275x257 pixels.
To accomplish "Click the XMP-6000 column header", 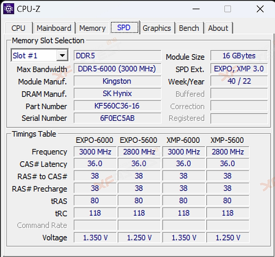I will pyautogui.click(x=183, y=140).
